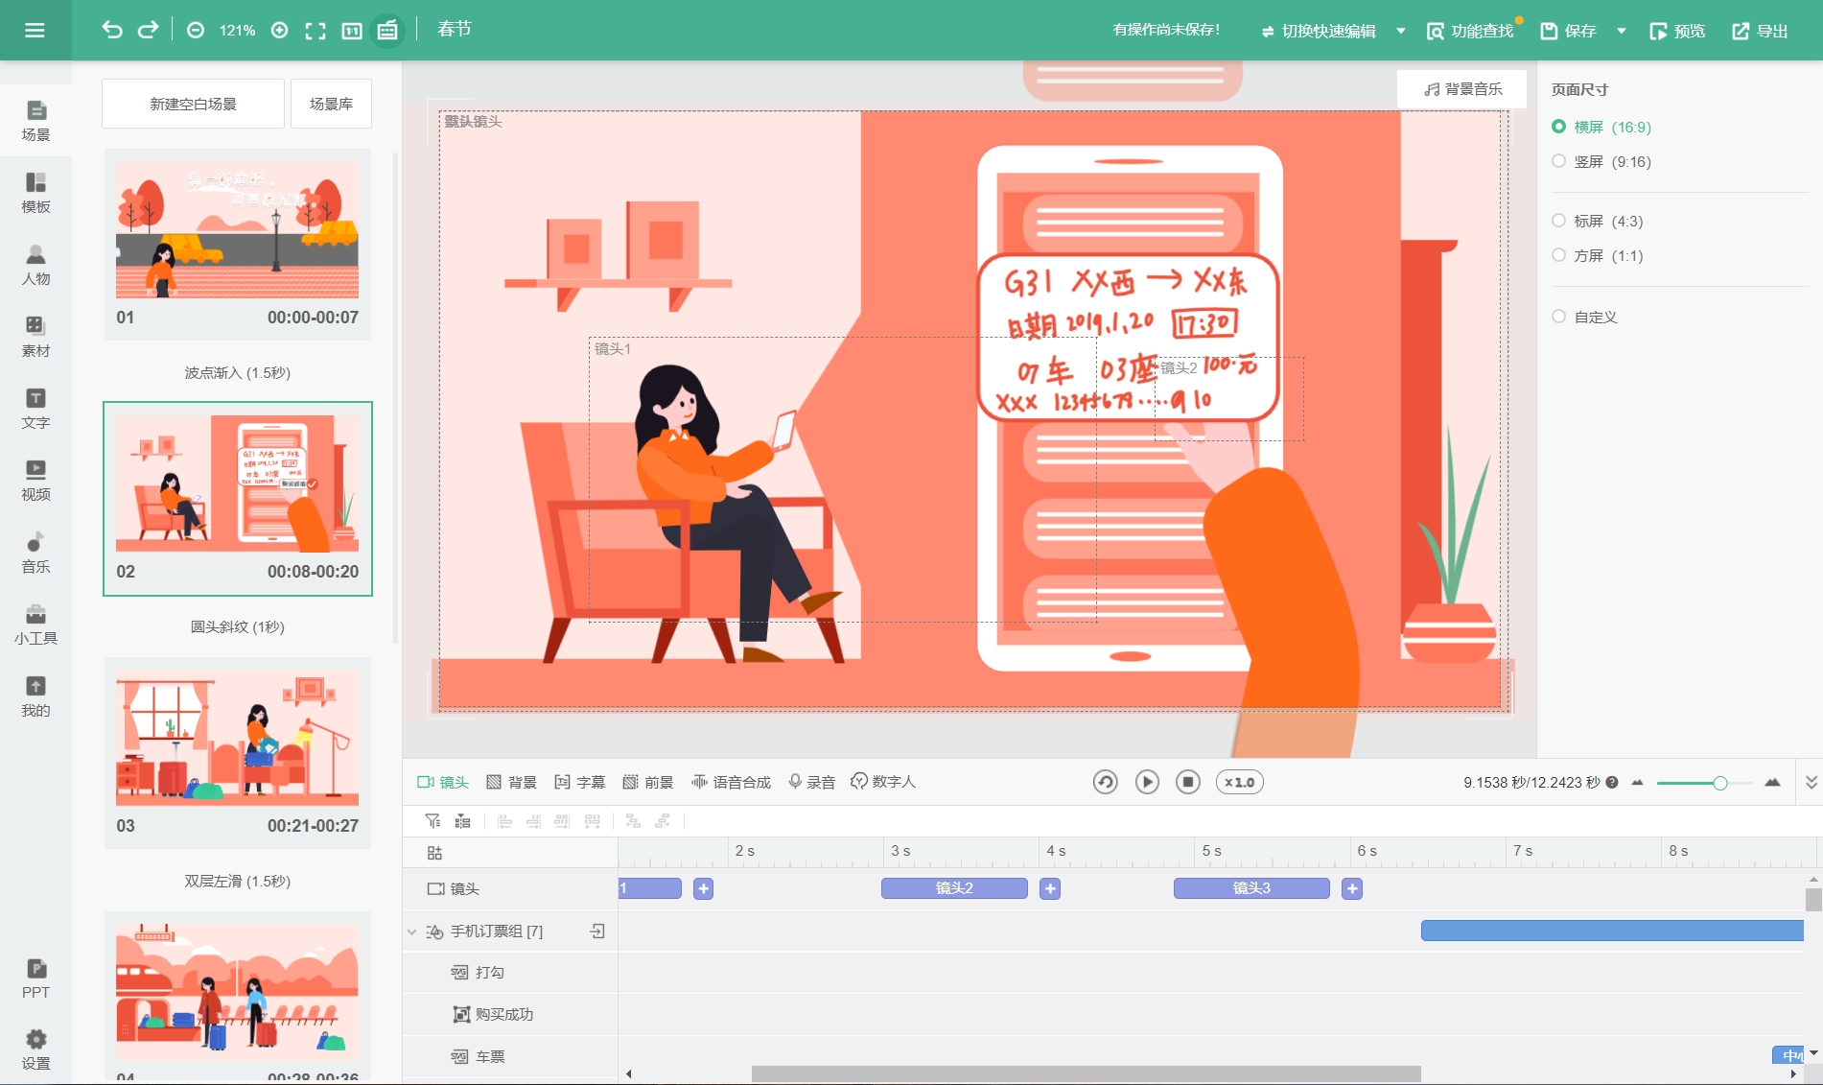Stop the playback

click(1188, 782)
